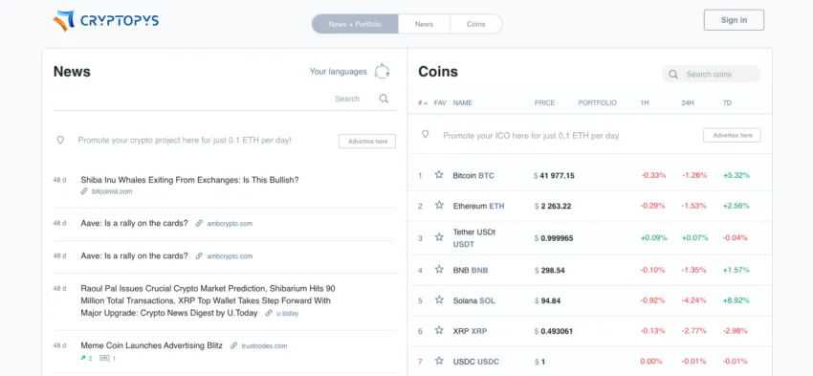The width and height of the screenshot is (813, 376).
Task: Click the Ethereum price $2 263.22
Action: [552, 206]
